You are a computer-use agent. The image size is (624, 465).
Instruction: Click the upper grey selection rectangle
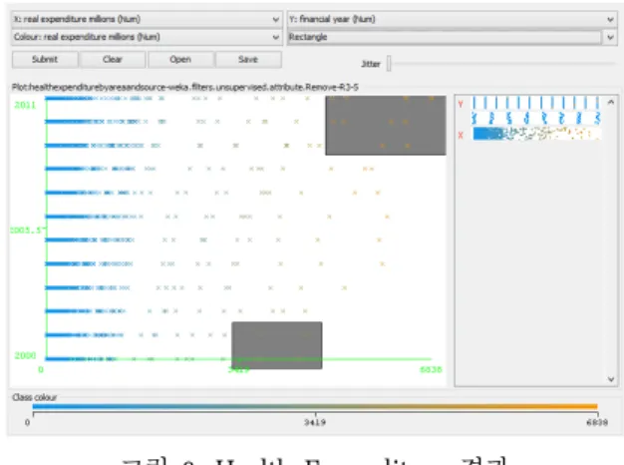point(385,125)
